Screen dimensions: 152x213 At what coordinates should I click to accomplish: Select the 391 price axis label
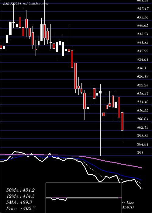[x=140, y=153]
